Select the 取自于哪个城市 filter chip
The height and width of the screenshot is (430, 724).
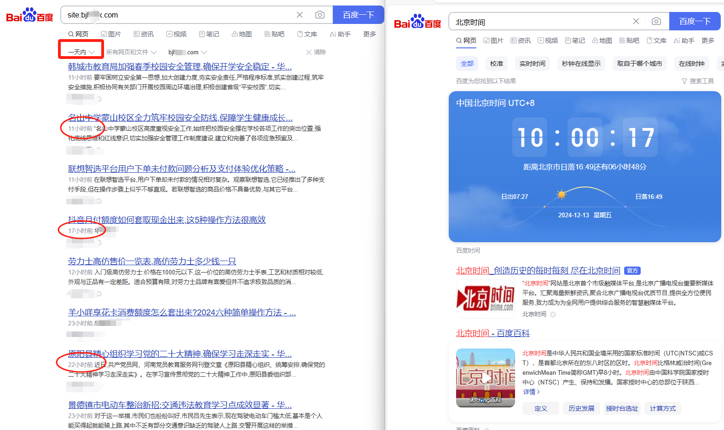click(640, 64)
